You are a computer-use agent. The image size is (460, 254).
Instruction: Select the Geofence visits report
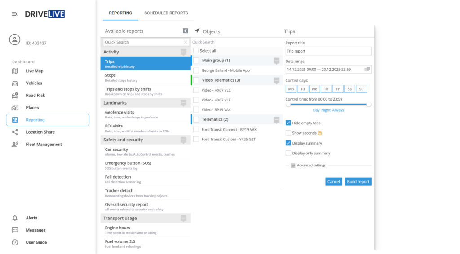(119, 112)
